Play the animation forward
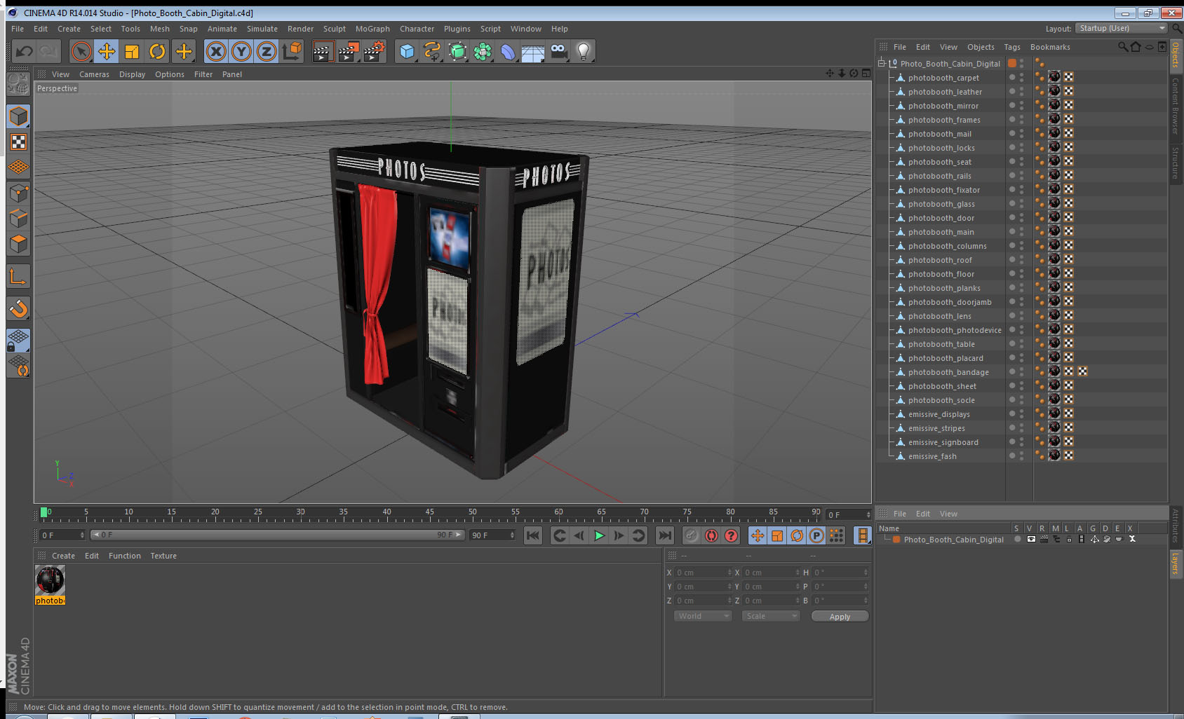 click(x=599, y=535)
